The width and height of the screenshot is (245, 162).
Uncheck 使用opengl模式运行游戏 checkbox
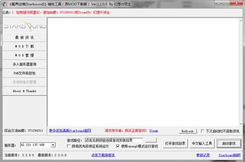tap(118, 146)
